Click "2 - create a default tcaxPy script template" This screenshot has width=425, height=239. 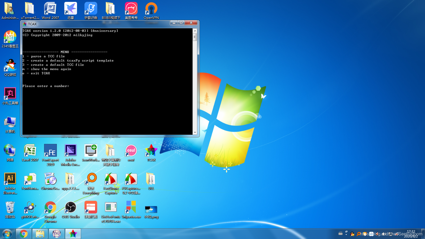coord(68,61)
